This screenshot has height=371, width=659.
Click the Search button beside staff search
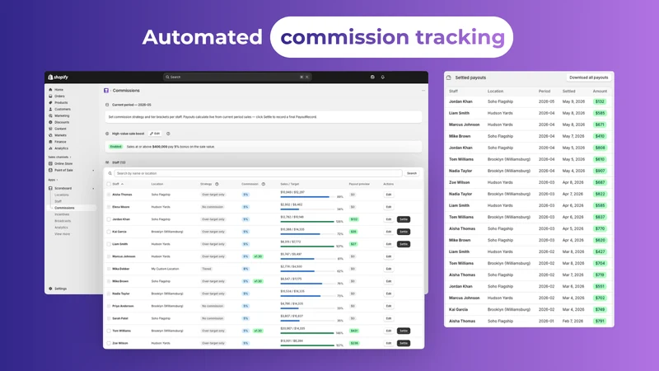point(411,173)
